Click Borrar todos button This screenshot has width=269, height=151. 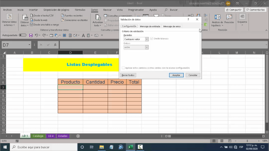[x=128, y=75]
